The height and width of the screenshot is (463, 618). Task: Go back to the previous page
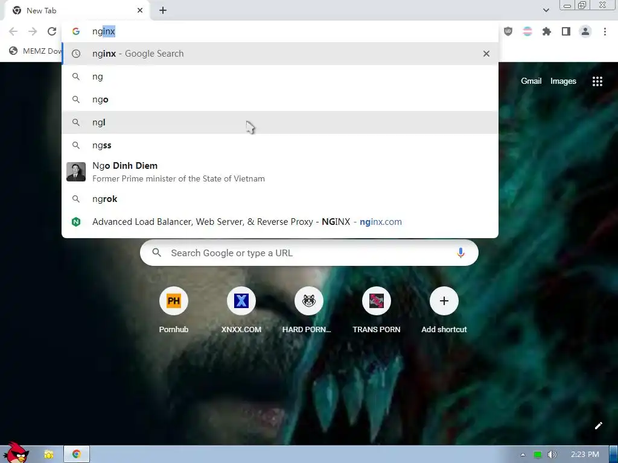(13, 31)
